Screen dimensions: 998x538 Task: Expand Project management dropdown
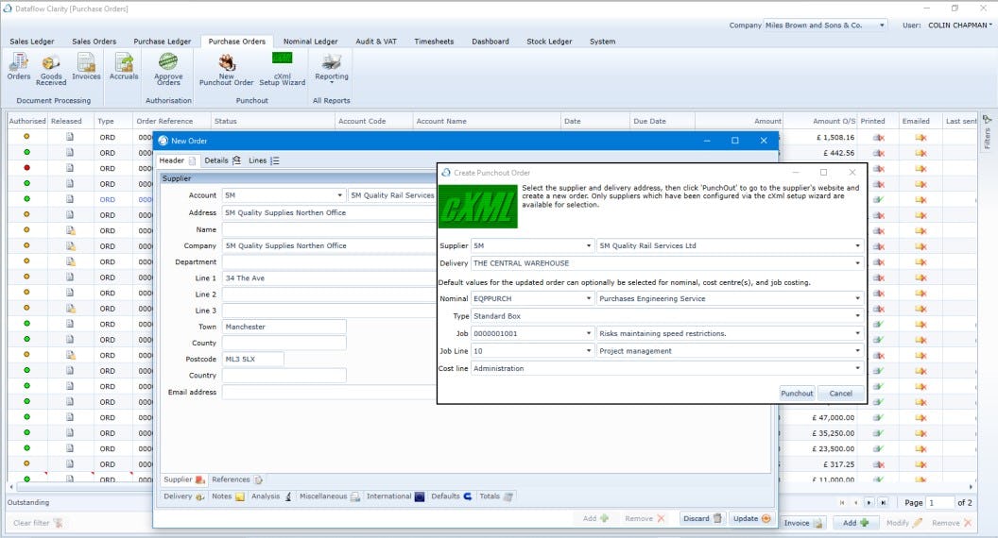pyautogui.click(x=857, y=350)
